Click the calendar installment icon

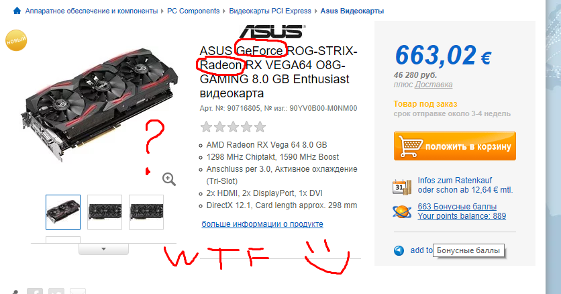click(x=402, y=187)
